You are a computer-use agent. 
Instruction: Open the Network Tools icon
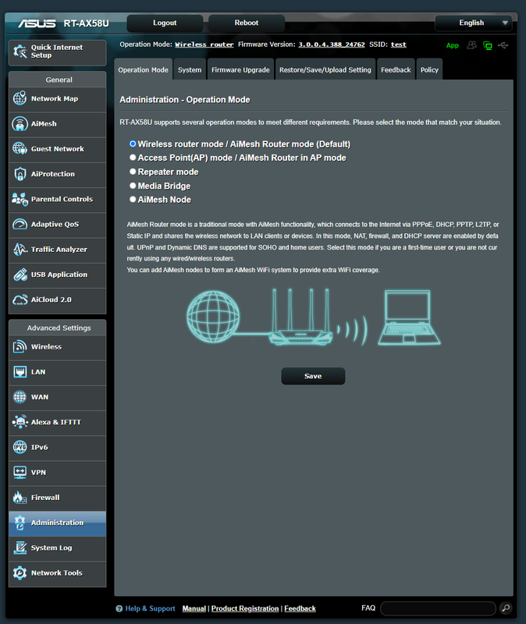(20, 573)
